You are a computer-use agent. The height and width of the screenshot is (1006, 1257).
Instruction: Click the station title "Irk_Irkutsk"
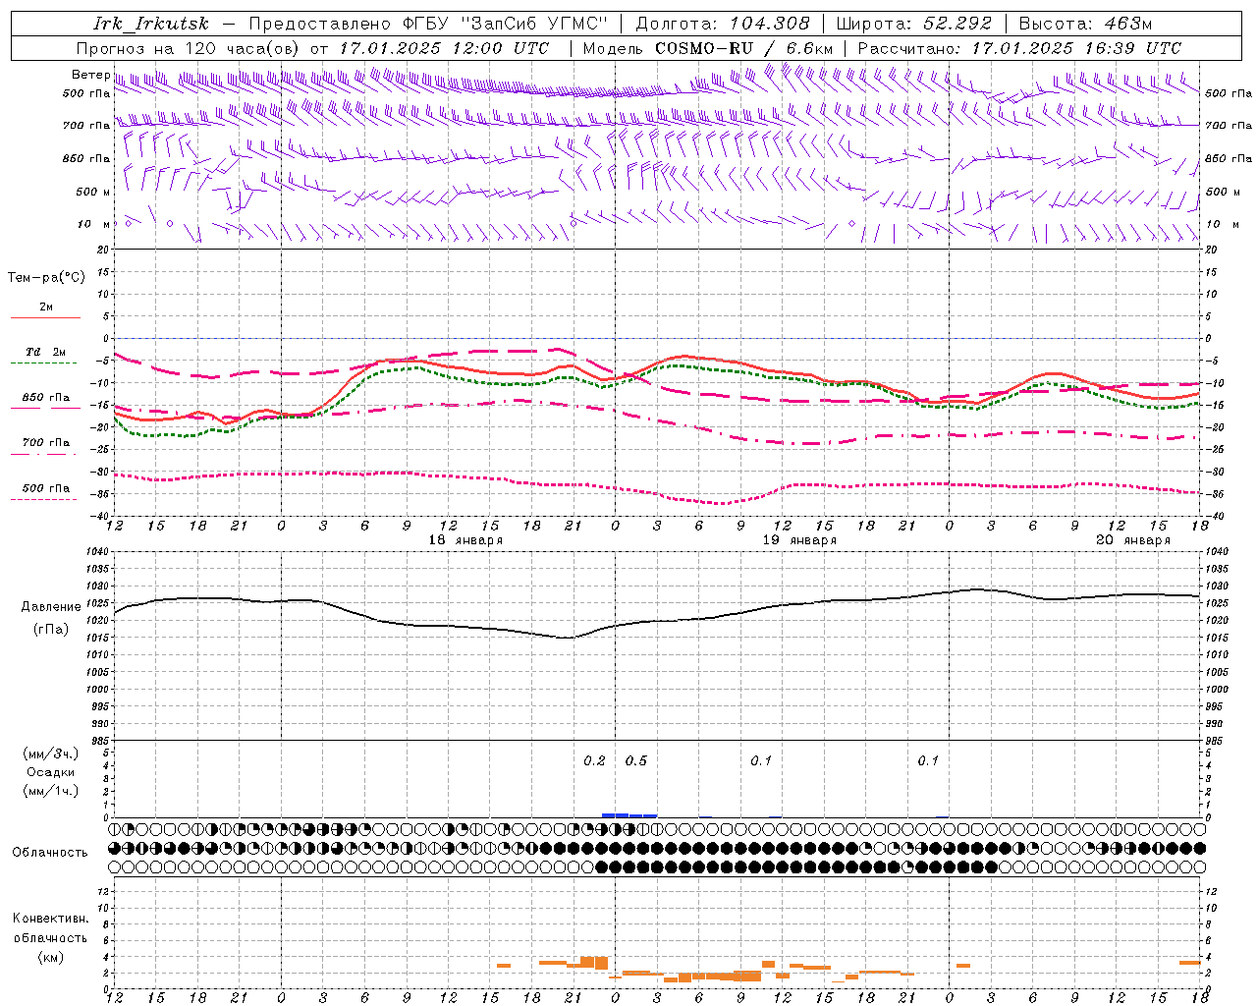(x=151, y=24)
